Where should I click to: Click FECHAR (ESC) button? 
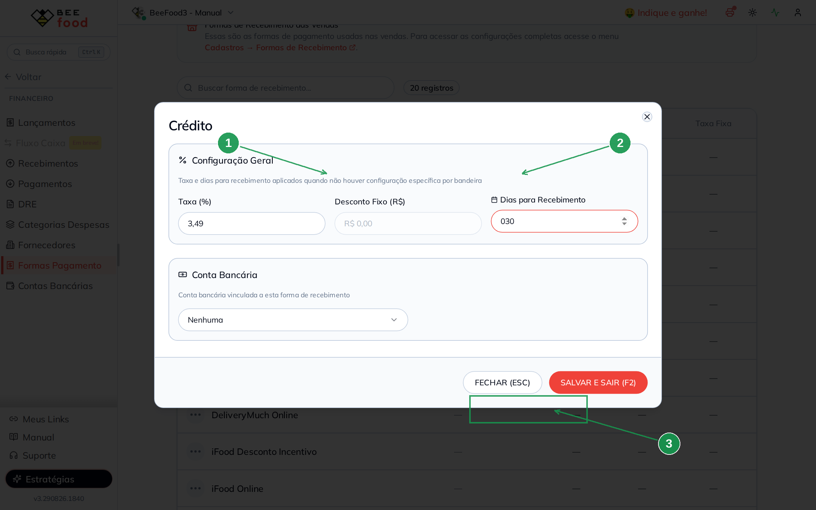coord(502,383)
